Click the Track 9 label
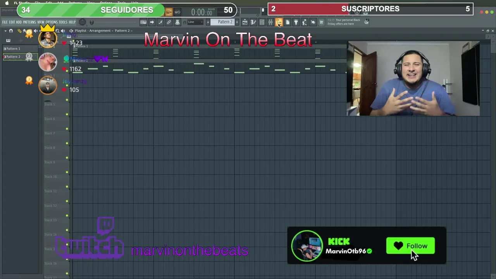Screen dimensions: 496x279 click(50, 162)
